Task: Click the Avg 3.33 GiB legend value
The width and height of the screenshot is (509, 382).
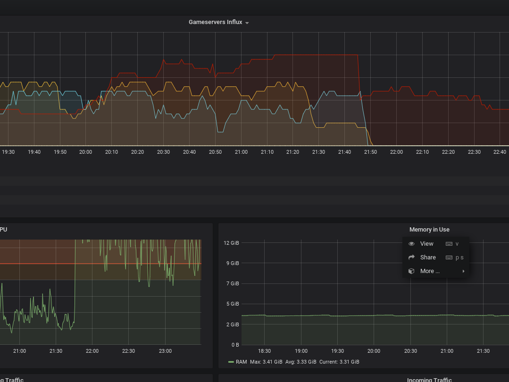Action: 300,362
